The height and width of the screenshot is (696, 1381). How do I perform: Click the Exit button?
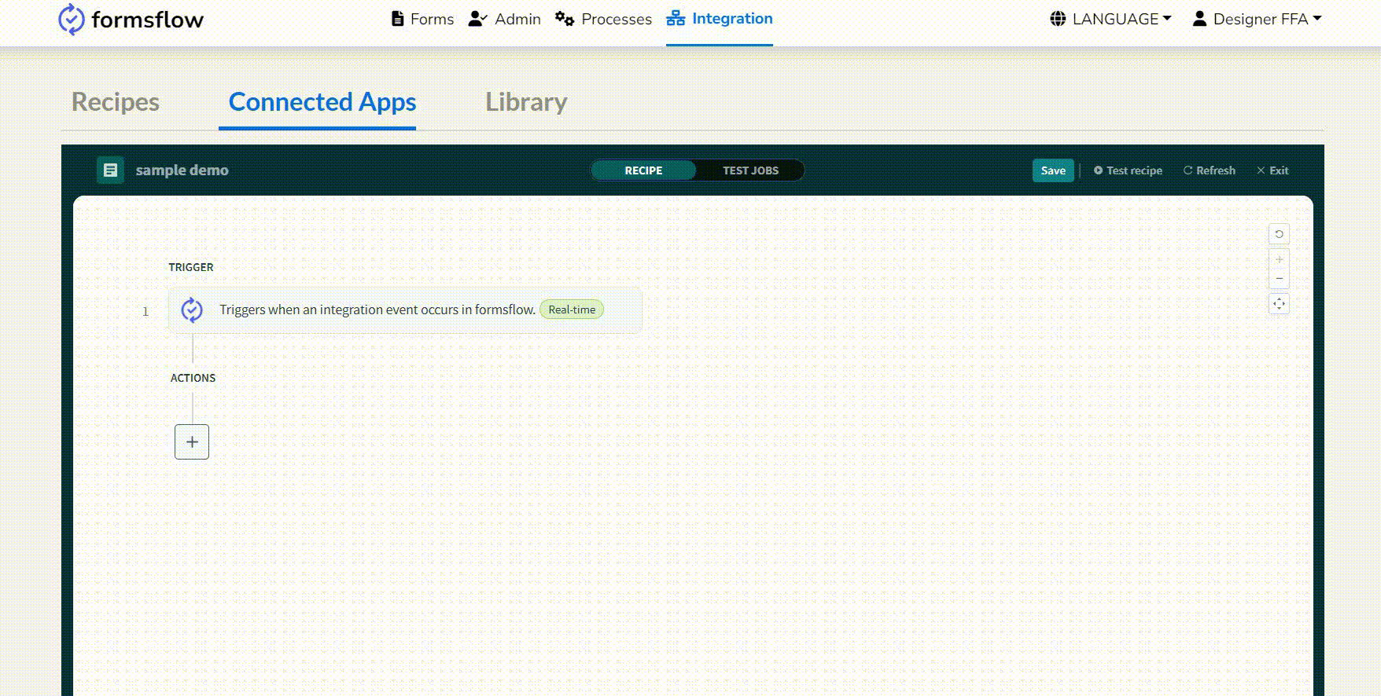[1272, 170]
